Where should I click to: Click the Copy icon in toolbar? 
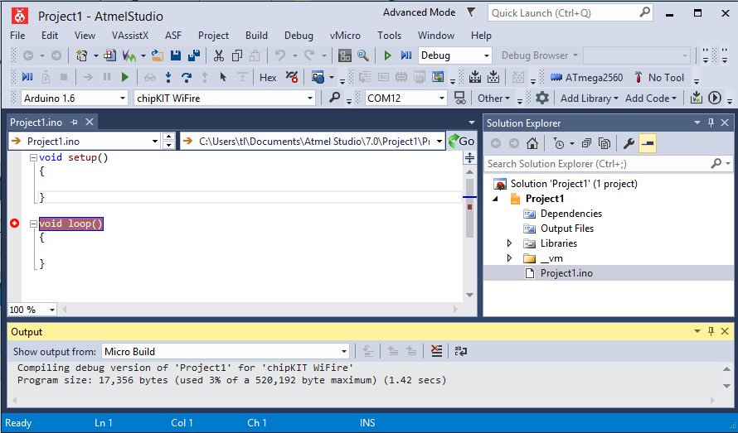click(x=237, y=55)
